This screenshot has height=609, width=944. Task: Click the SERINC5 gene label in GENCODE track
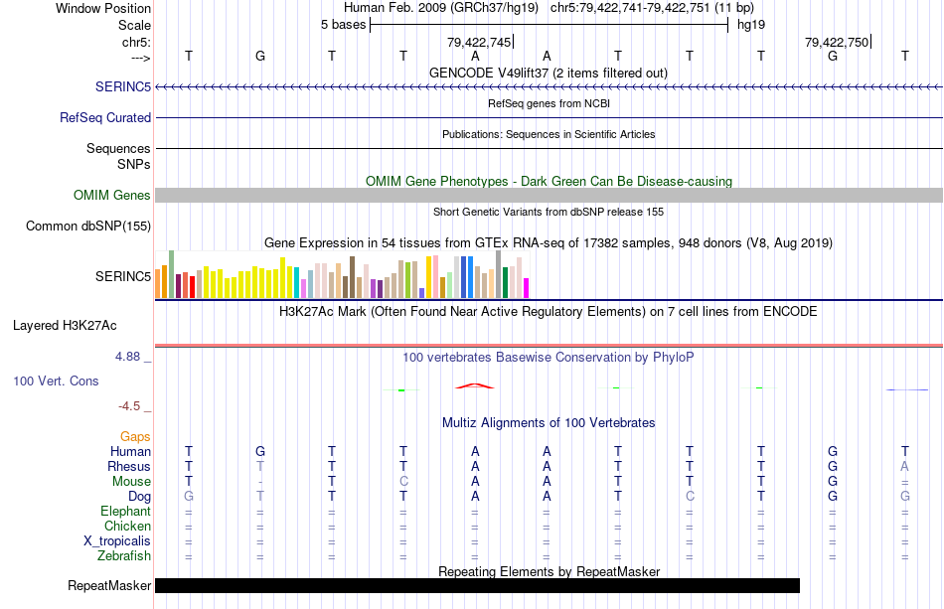tap(123, 86)
